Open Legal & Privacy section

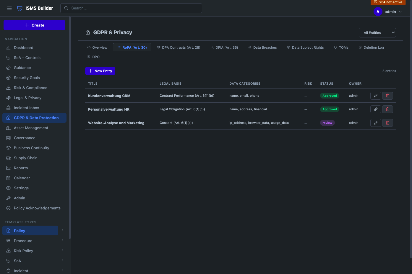click(34, 98)
